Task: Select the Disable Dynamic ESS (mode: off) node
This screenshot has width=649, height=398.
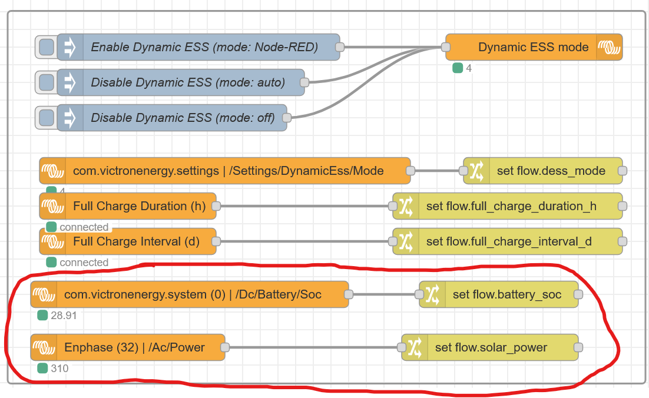Action: coord(172,118)
